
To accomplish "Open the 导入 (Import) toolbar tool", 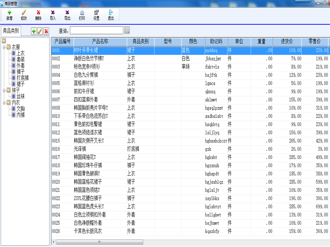I will pyautogui.click(x=53, y=15).
